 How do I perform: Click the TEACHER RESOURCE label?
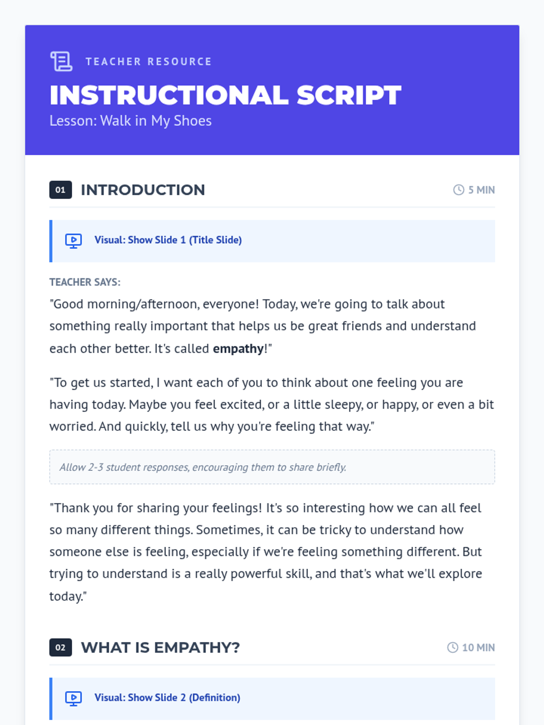coord(149,62)
